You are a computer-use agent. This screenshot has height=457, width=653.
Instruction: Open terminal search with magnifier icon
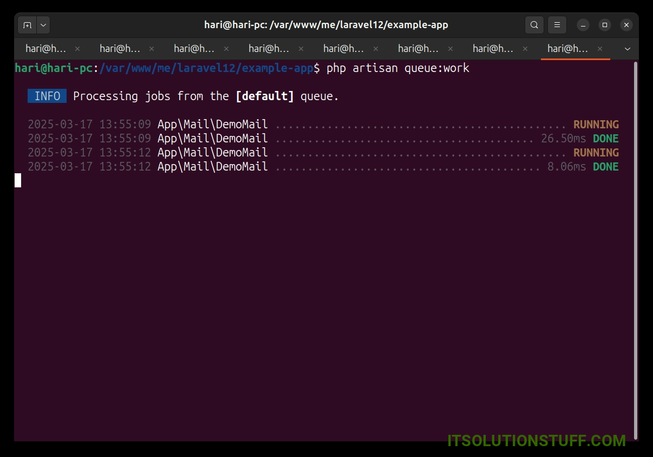tap(534, 25)
